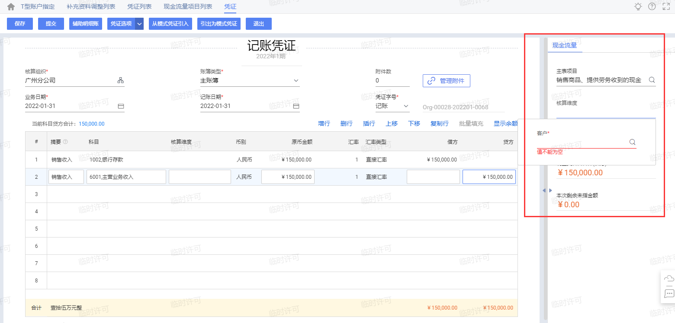Click the 主表项目 field value
The height and width of the screenshot is (323, 675).
pos(599,80)
